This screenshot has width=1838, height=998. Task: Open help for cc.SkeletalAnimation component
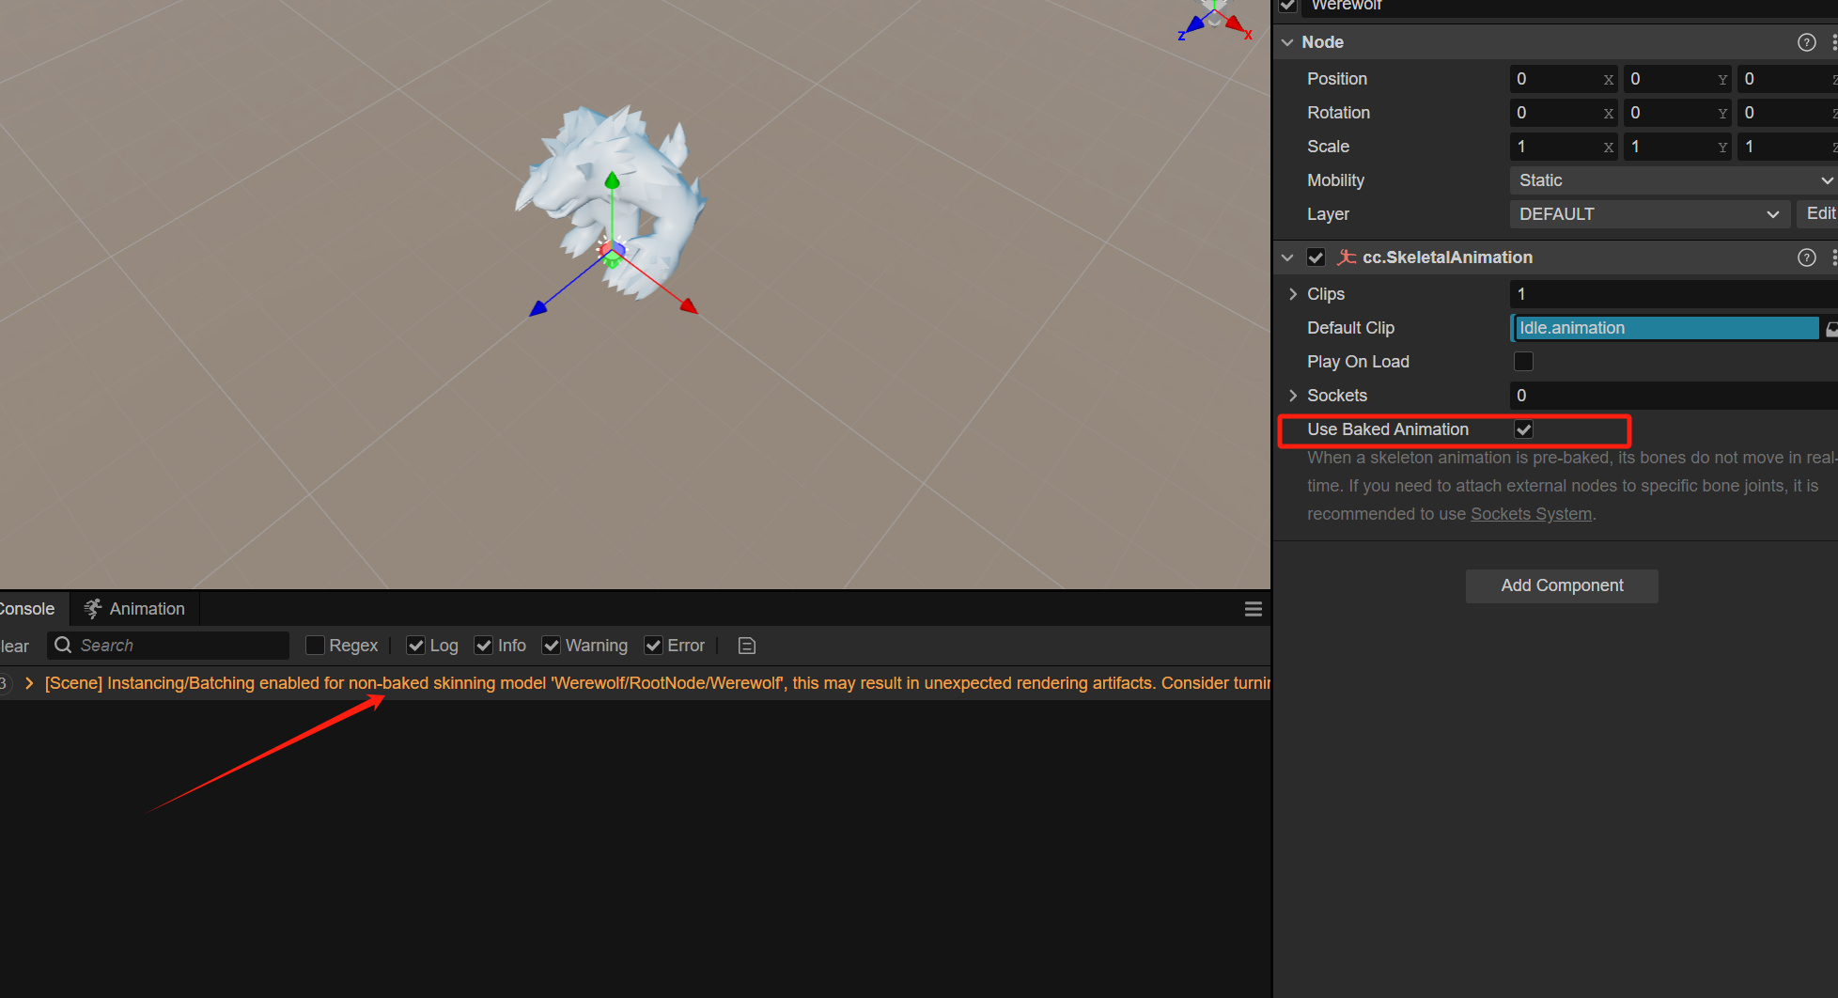[x=1806, y=257]
